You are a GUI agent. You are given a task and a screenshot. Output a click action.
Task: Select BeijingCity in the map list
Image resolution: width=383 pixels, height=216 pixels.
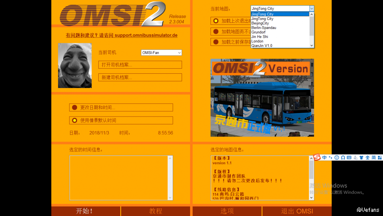tap(260, 23)
